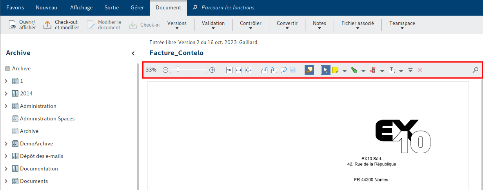Click Modifier le document button

(x=104, y=25)
